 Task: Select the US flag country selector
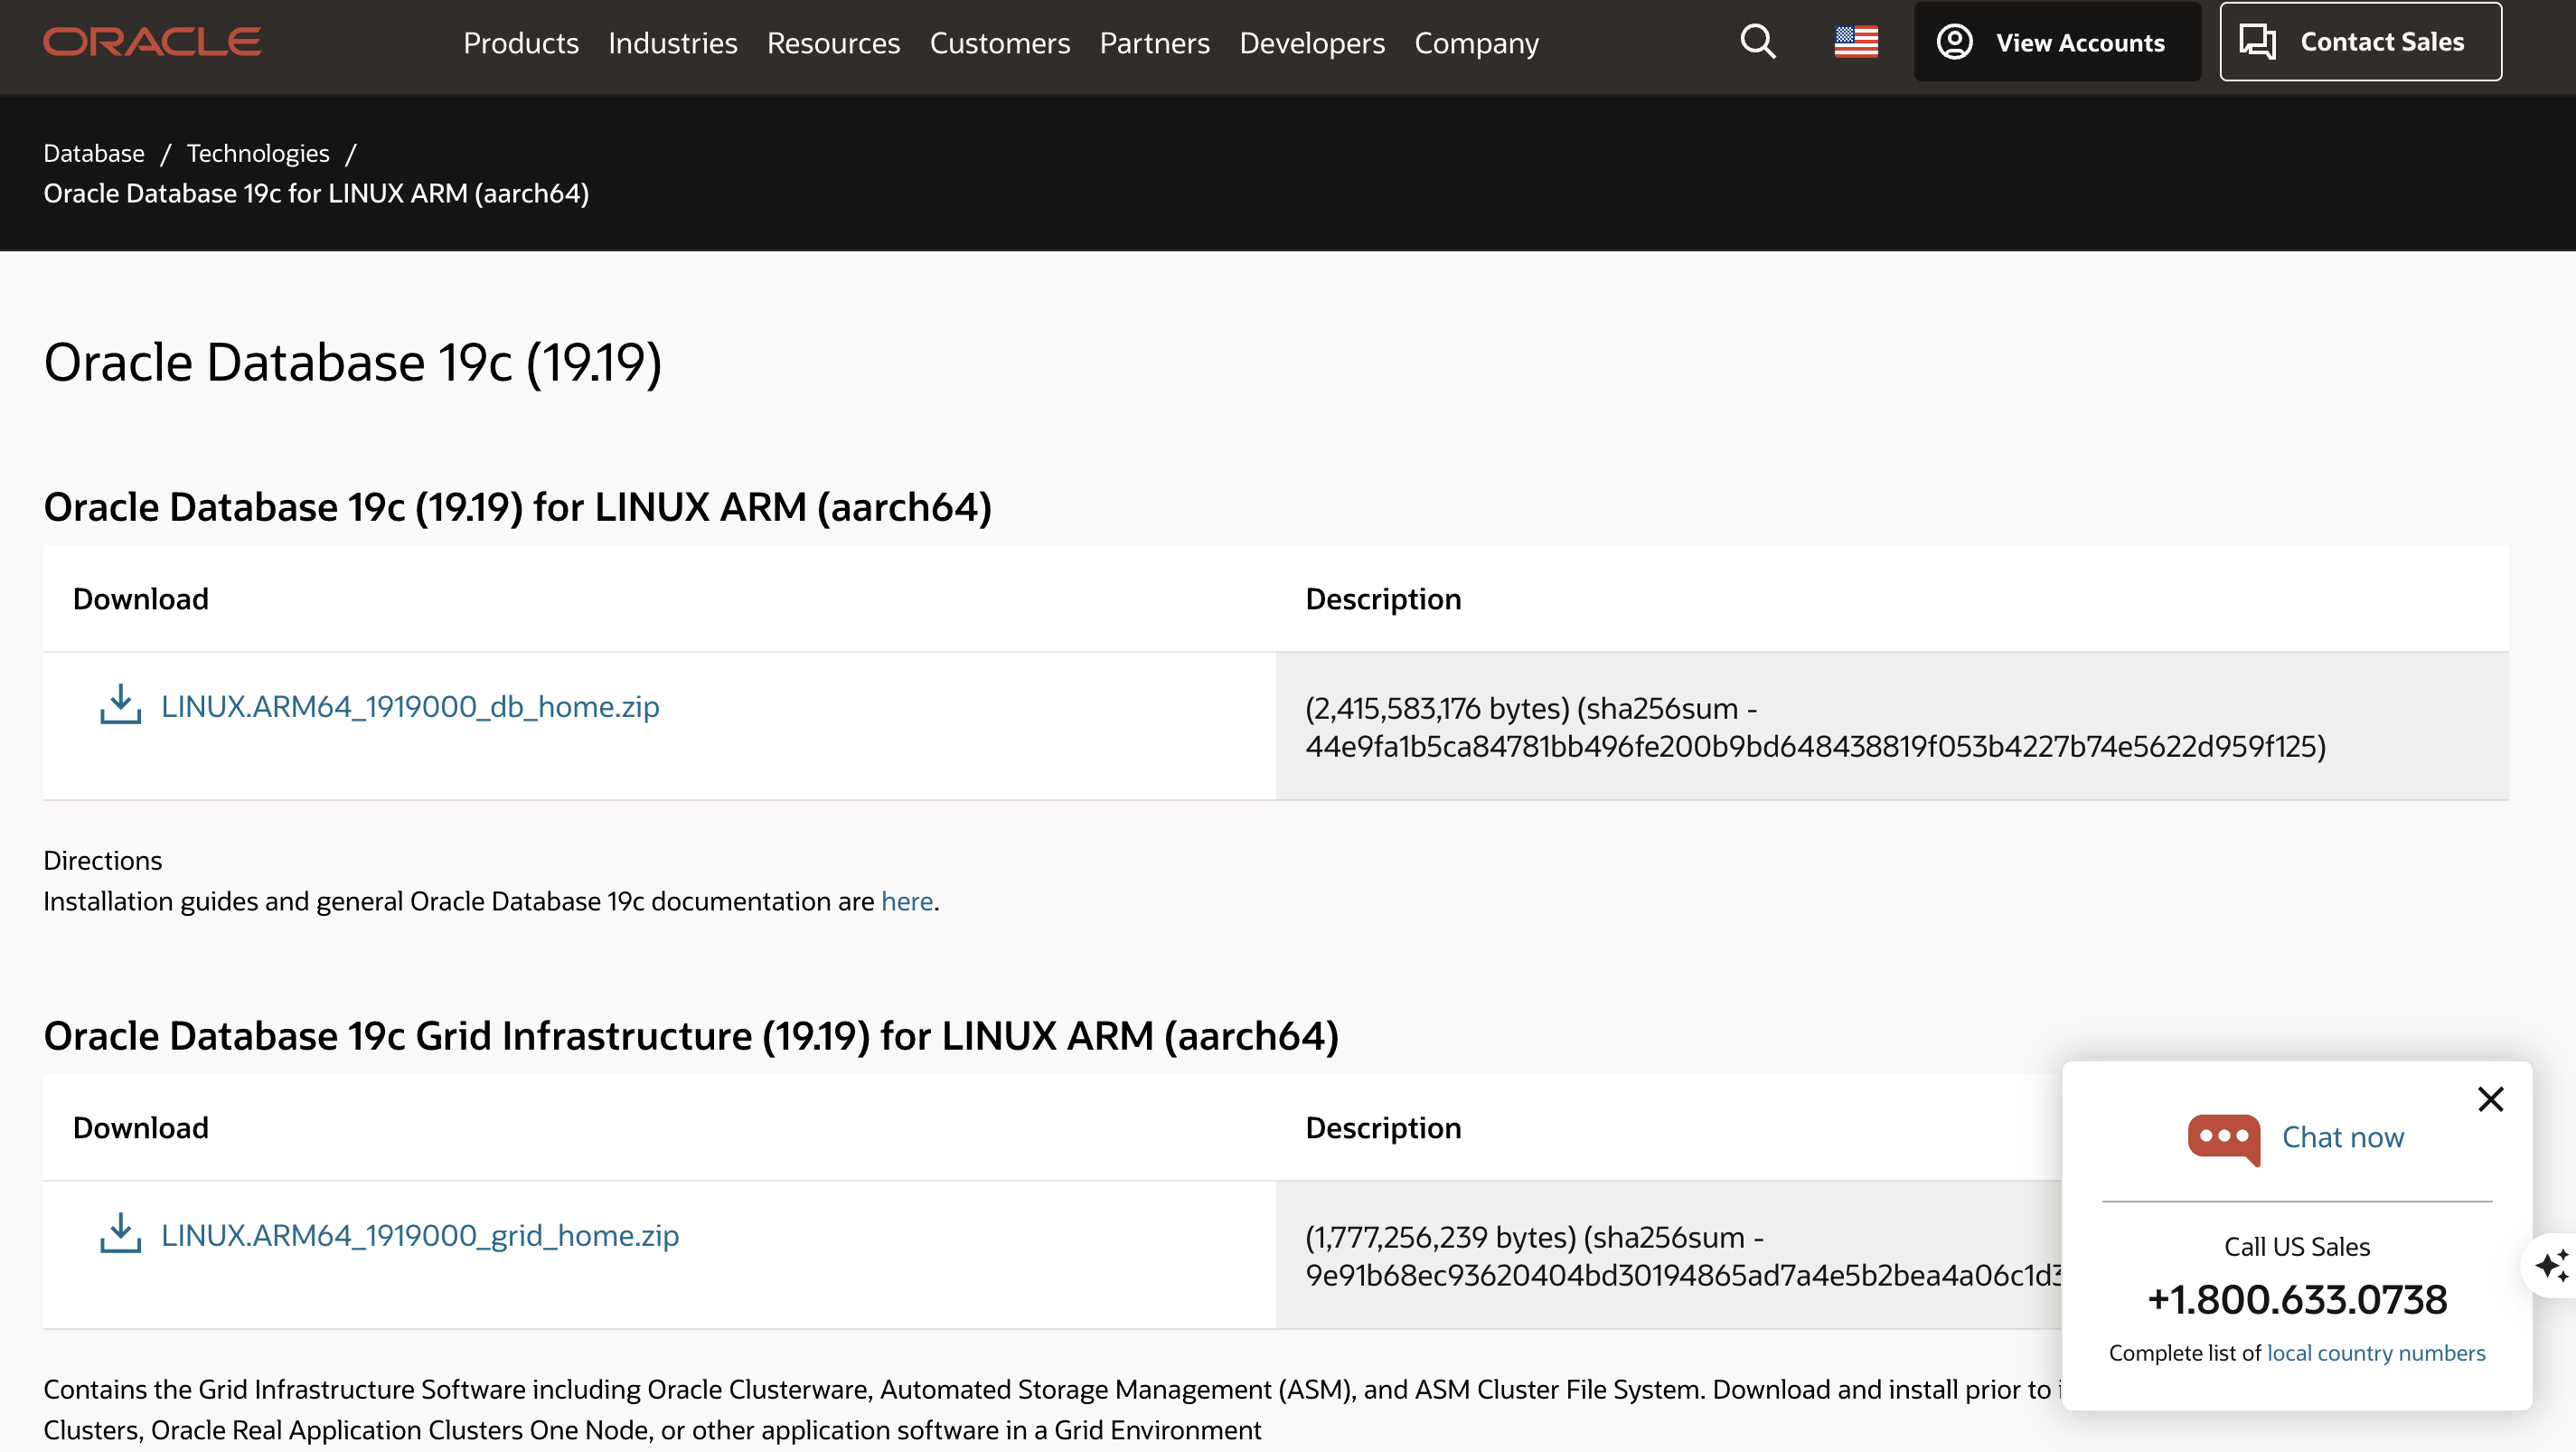point(1856,42)
